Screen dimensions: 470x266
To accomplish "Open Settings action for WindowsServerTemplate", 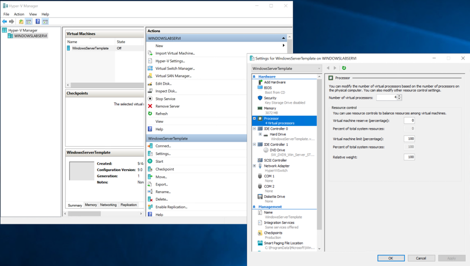I will coord(163,154).
